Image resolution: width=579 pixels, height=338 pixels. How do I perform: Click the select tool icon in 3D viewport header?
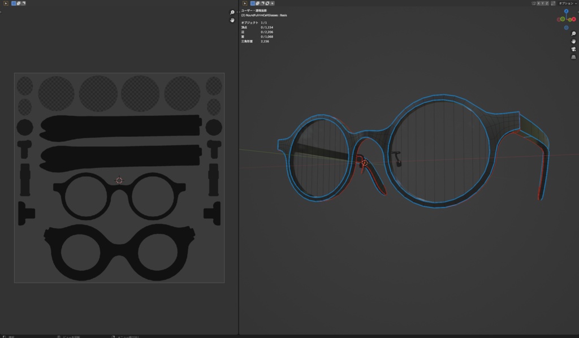244,3
